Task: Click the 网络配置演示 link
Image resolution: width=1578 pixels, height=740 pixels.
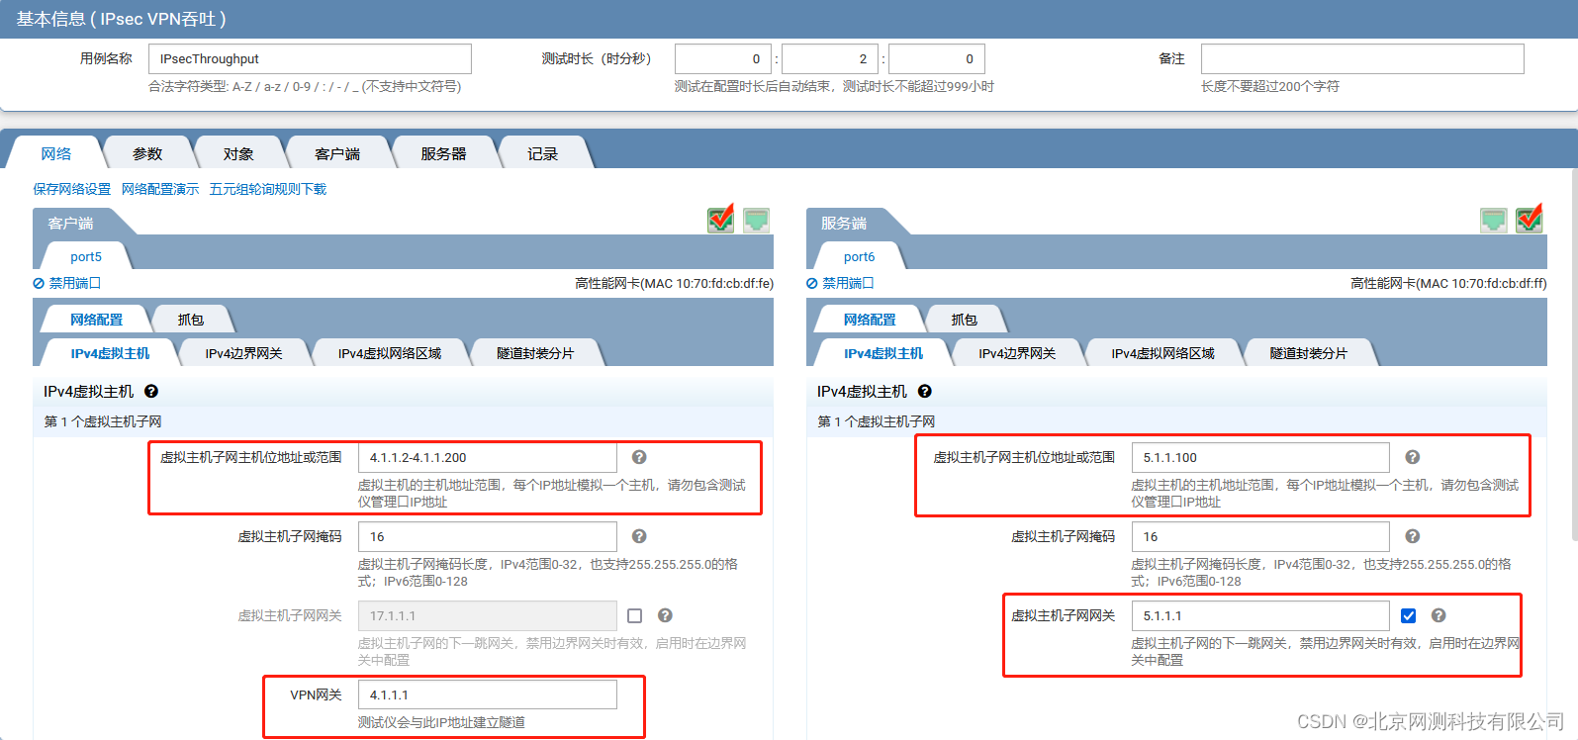Action: 160,189
